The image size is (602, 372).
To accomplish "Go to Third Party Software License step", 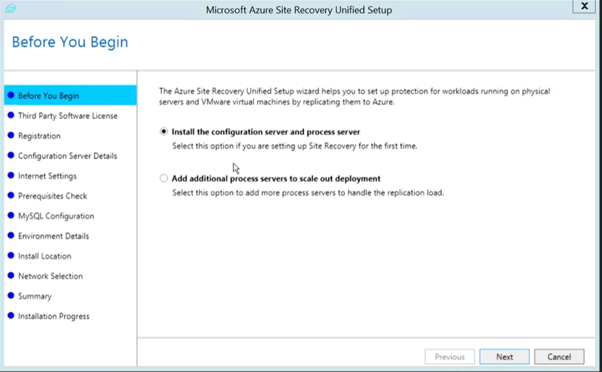I will coord(67,116).
